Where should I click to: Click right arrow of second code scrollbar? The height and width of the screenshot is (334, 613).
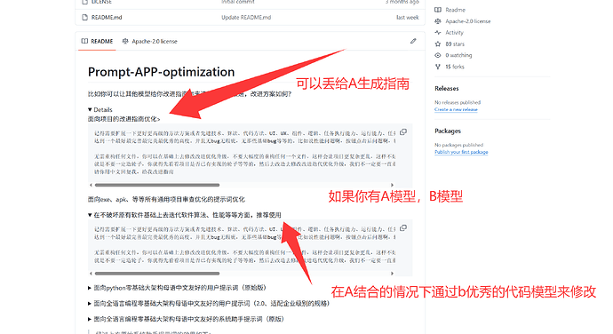pyautogui.click(x=392, y=274)
